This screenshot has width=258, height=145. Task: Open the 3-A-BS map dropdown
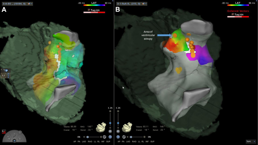tap(17, 4)
